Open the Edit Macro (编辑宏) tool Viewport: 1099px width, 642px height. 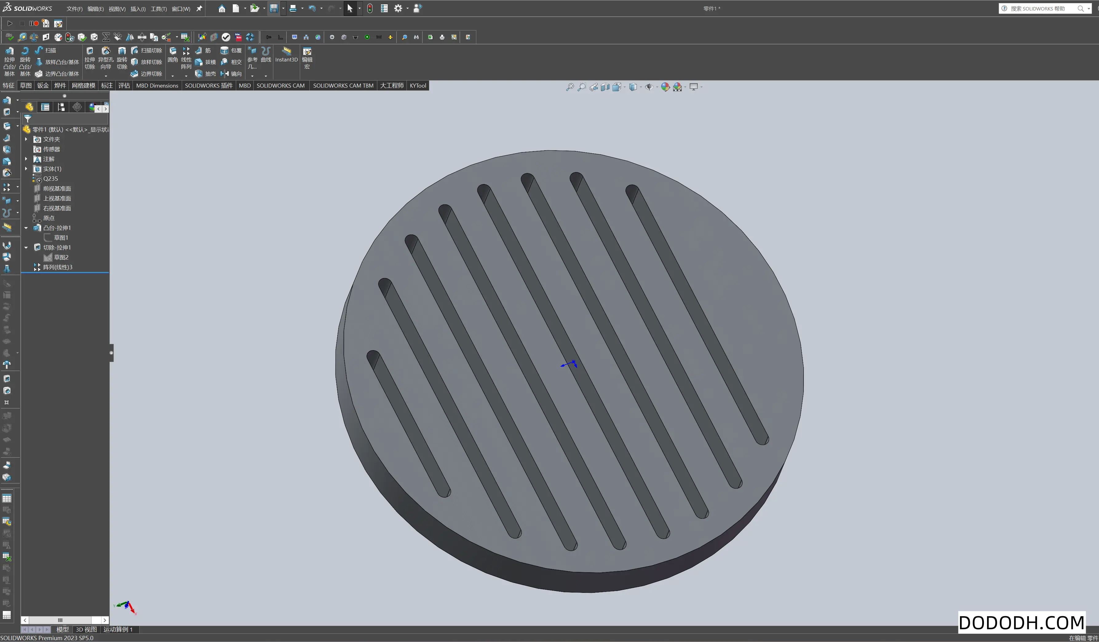(x=307, y=58)
